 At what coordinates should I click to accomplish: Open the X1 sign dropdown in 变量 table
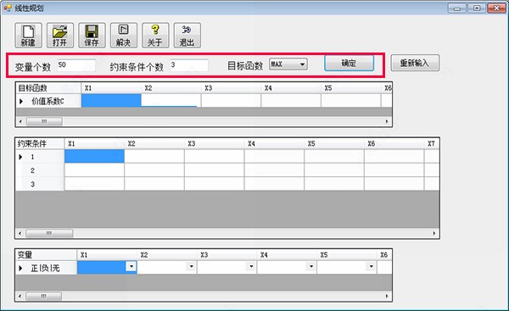pos(131,266)
